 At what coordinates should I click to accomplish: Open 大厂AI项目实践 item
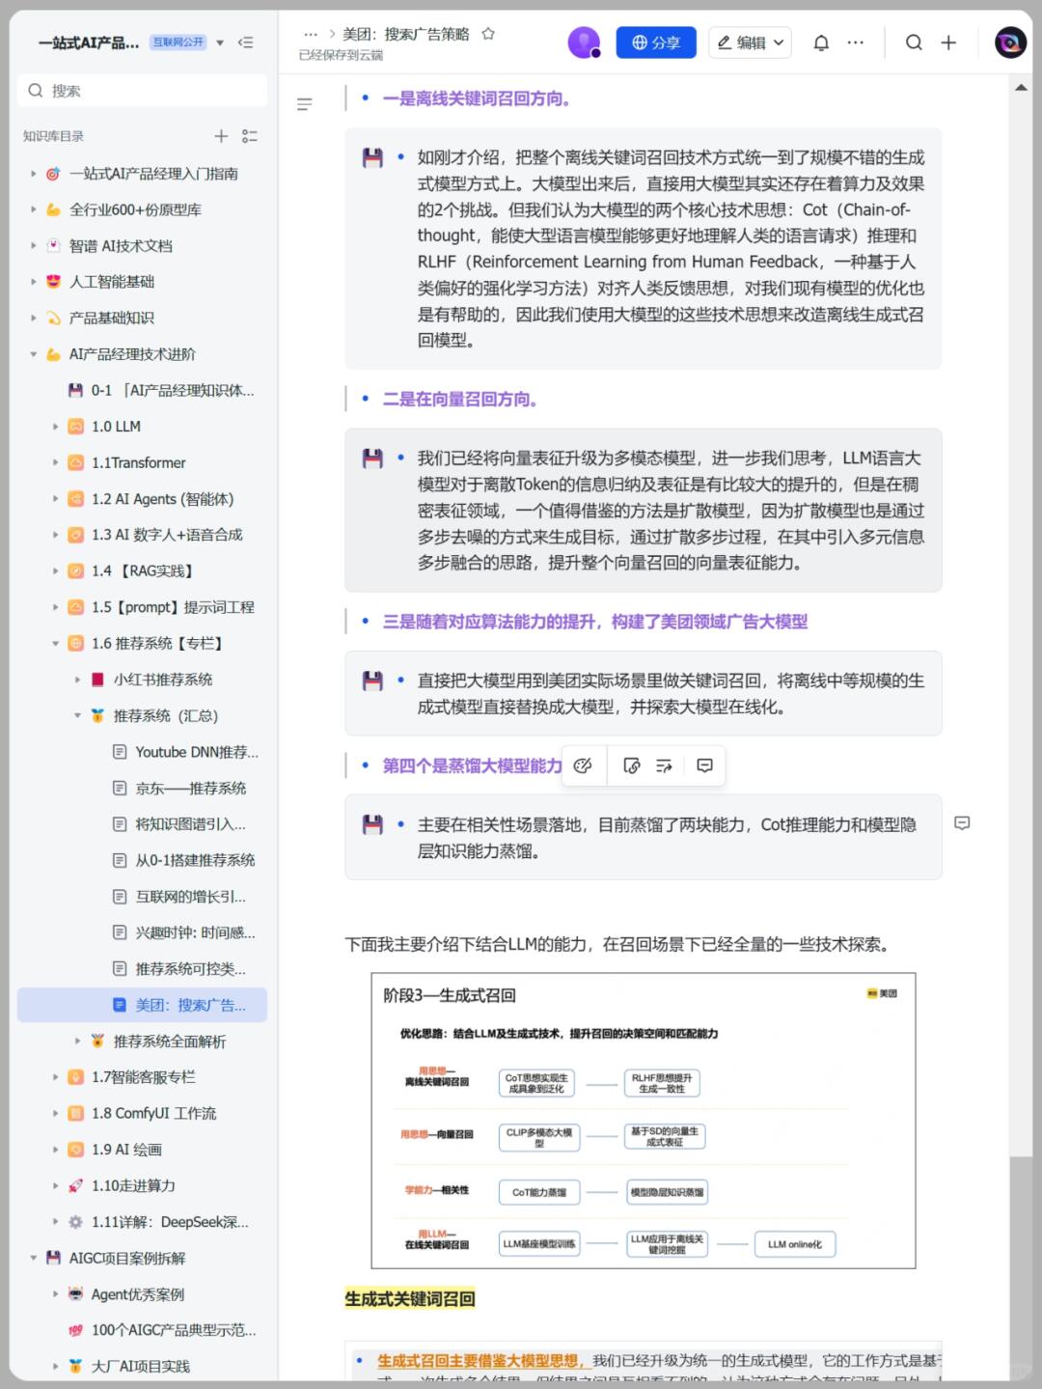(142, 1366)
